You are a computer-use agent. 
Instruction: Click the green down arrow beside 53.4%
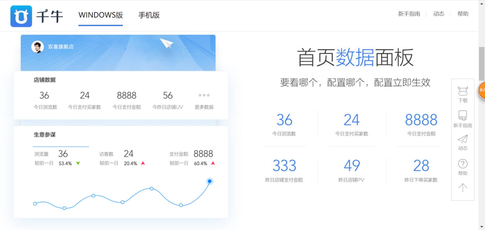click(78, 163)
